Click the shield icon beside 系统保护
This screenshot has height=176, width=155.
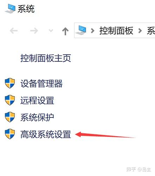(10, 117)
